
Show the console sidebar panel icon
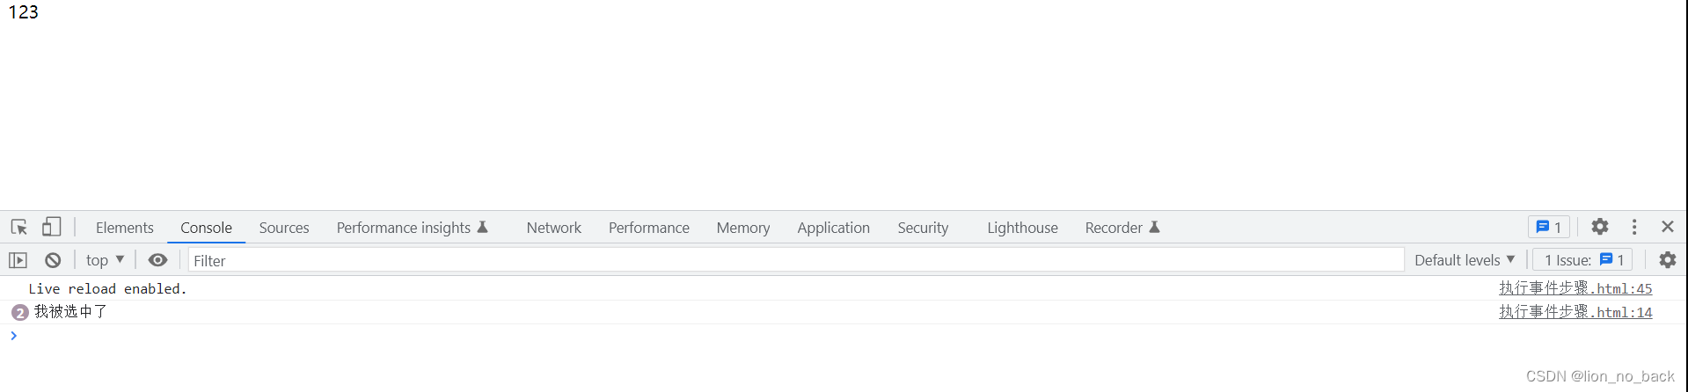point(18,260)
